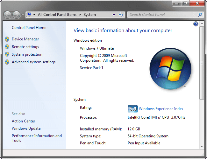The height and width of the screenshot is (159, 207).
Task: Click the magnifying glass search icon
Action: pyautogui.click(x=200, y=15)
